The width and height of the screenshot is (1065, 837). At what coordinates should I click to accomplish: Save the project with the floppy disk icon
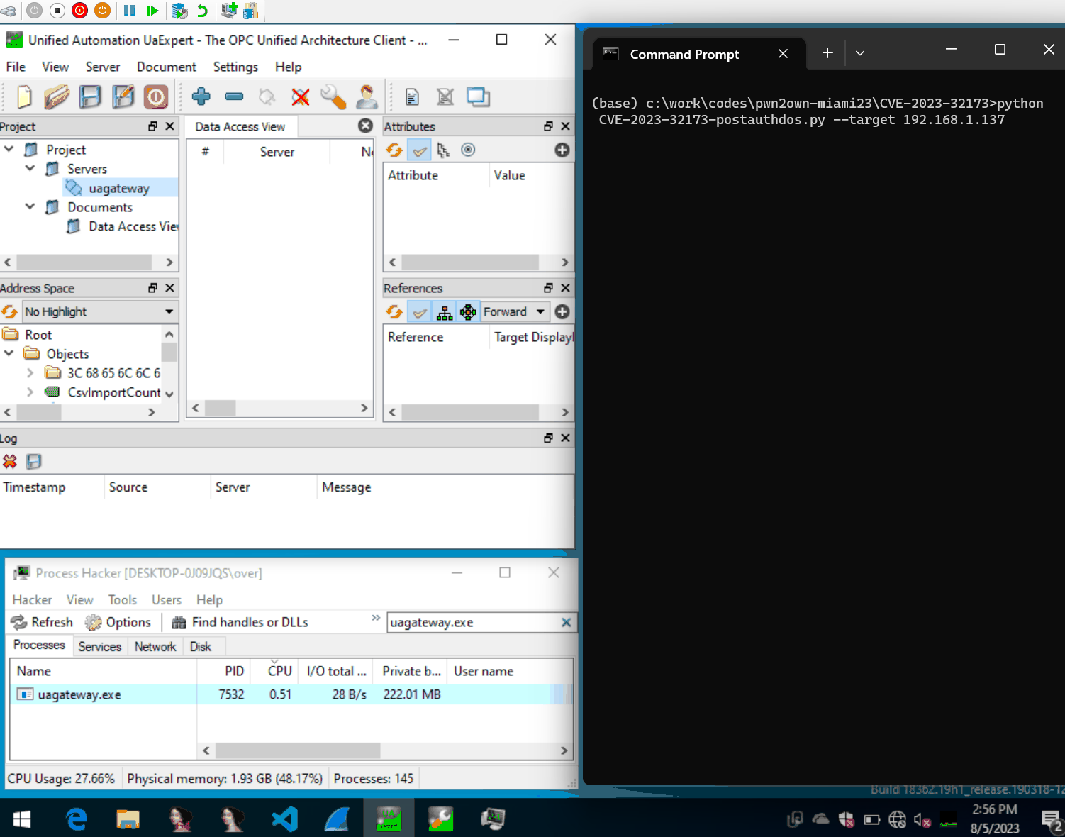pyautogui.click(x=90, y=96)
